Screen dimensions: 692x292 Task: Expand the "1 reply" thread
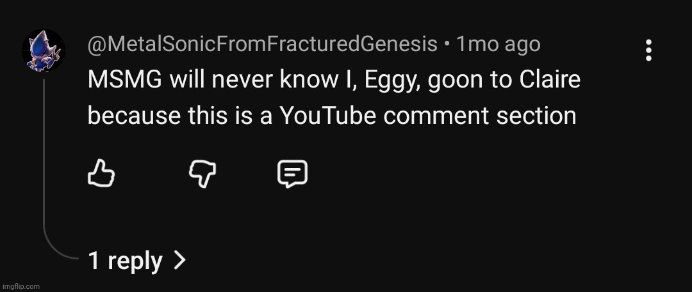(x=126, y=261)
